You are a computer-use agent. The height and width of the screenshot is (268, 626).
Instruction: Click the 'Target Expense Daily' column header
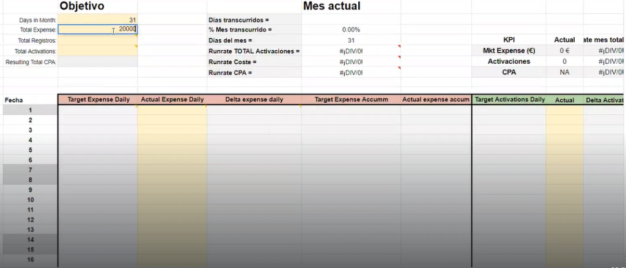coord(98,100)
